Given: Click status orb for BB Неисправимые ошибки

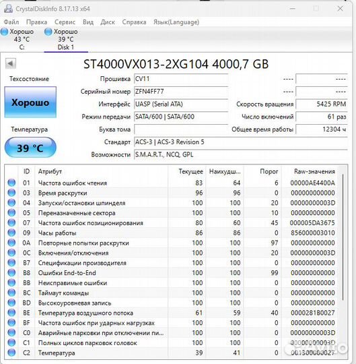Looking at the screenshot, I should click(11, 282).
